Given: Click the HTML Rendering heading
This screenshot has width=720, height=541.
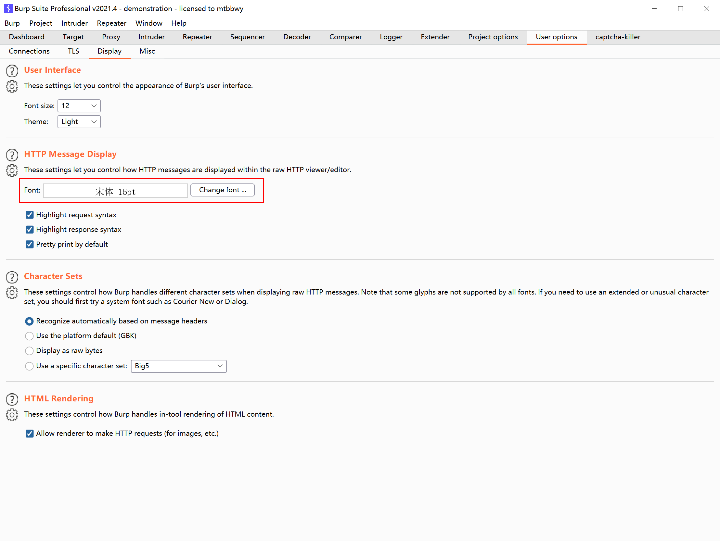Looking at the screenshot, I should pyautogui.click(x=58, y=399).
